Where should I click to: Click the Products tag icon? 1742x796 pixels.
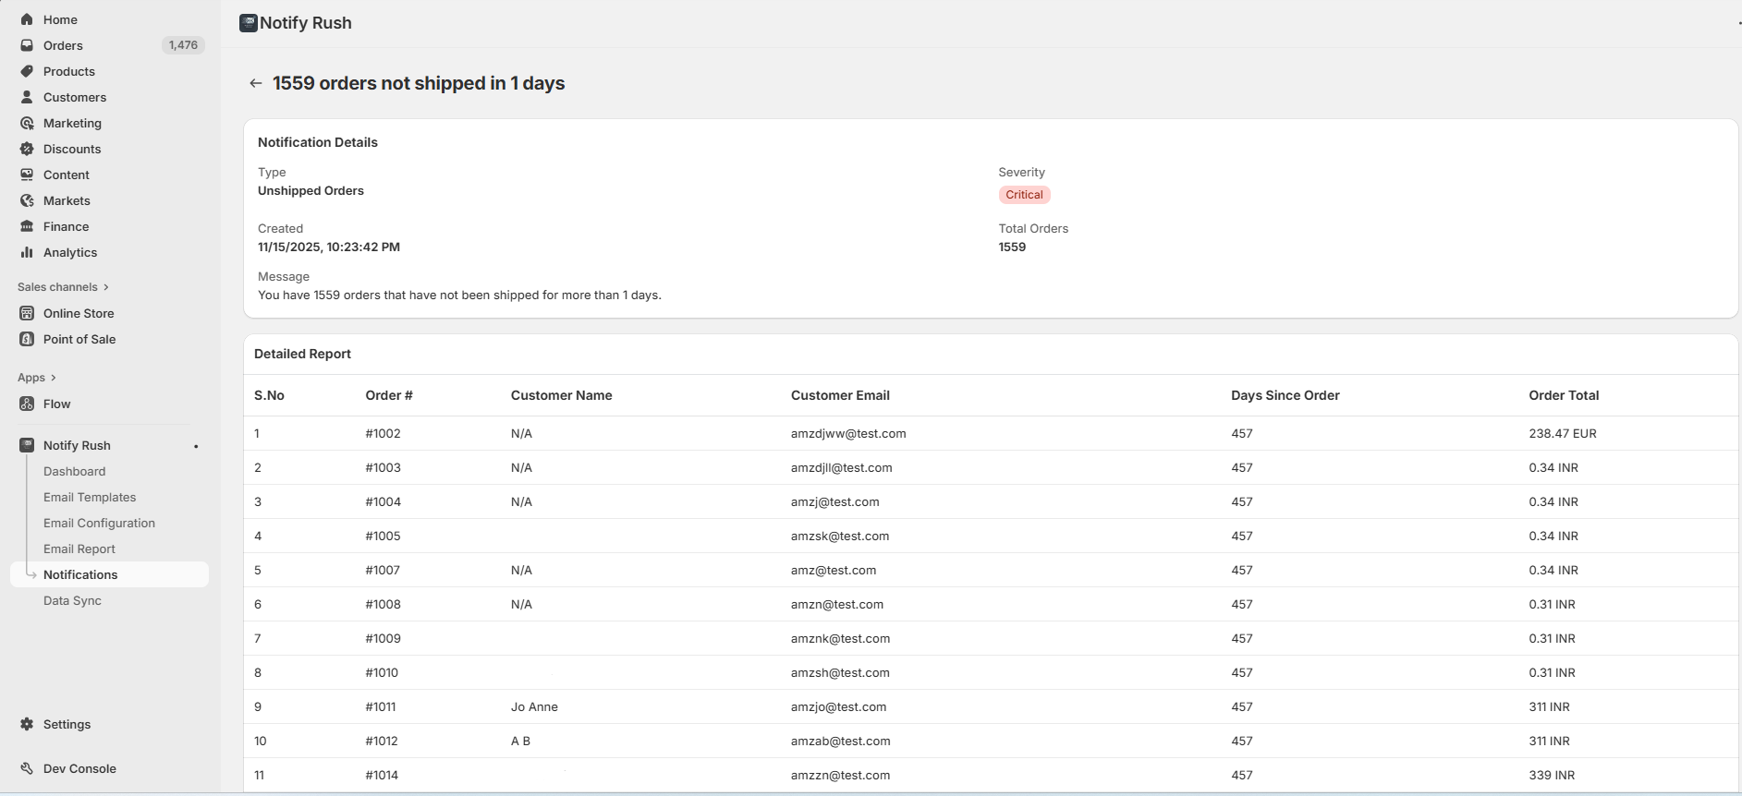tap(27, 71)
